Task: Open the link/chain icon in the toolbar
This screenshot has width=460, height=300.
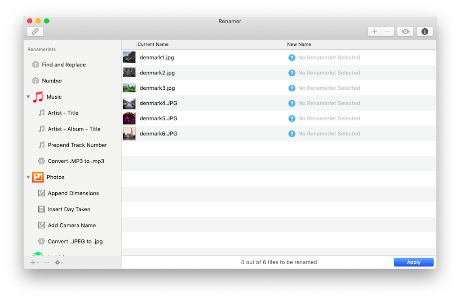Action: tap(35, 31)
